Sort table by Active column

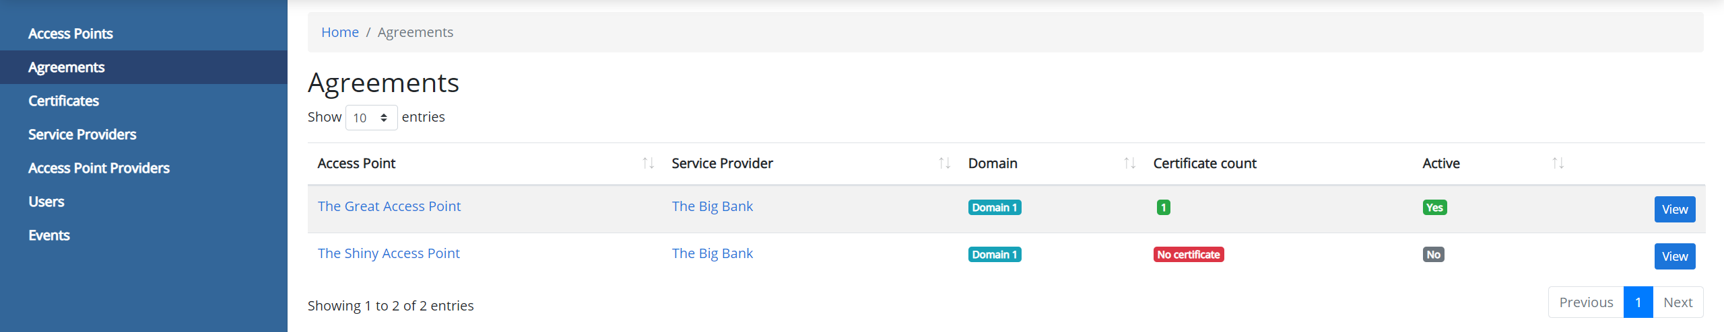pos(1441,163)
